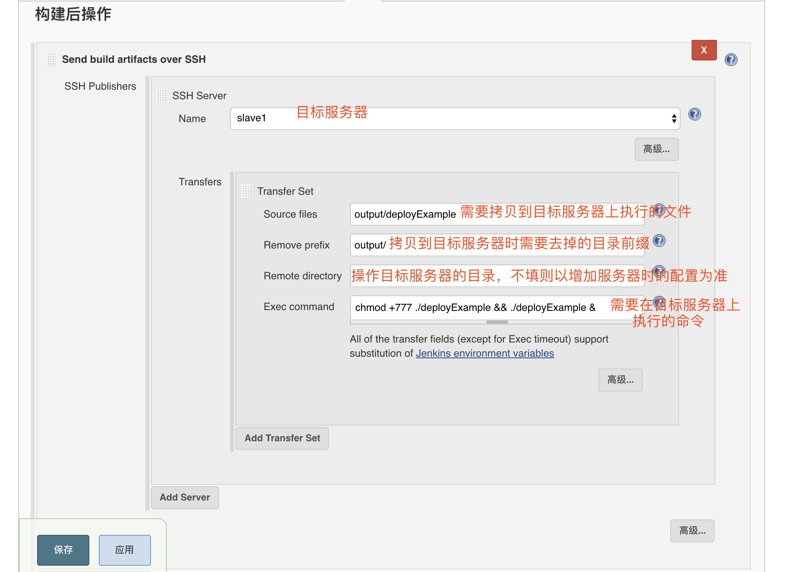Click Add Server button
Image resolution: width=792 pixels, height=572 pixels.
pyautogui.click(x=185, y=497)
